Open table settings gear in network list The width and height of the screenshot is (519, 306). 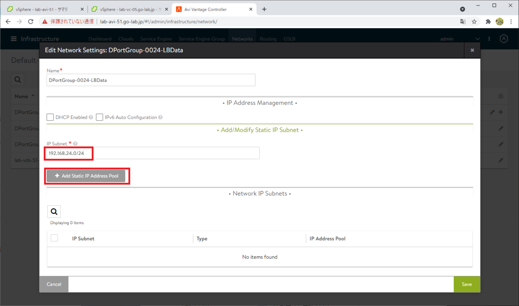coord(501,96)
